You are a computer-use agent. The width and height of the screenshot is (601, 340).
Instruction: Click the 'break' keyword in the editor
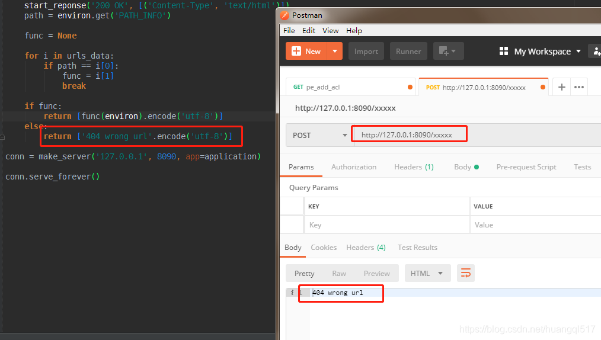coord(74,86)
